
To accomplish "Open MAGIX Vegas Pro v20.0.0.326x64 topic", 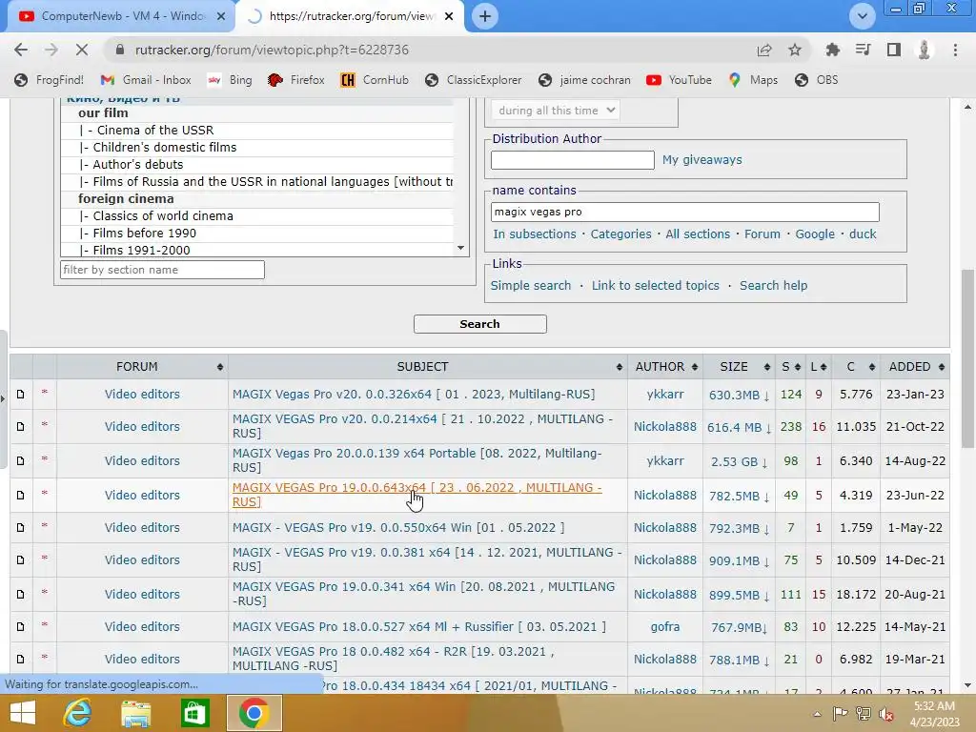I will (x=414, y=394).
